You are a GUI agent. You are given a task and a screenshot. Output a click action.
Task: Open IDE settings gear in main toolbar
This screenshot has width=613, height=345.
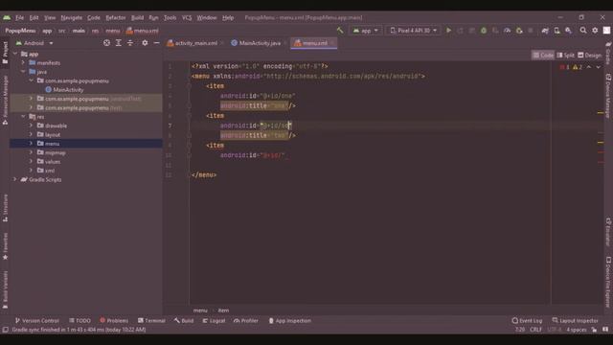click(x=595, y=30)
